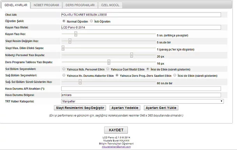Select İkili Öğretim radio button
Viewport: 237px width, 150px height.
coord(91,21)
